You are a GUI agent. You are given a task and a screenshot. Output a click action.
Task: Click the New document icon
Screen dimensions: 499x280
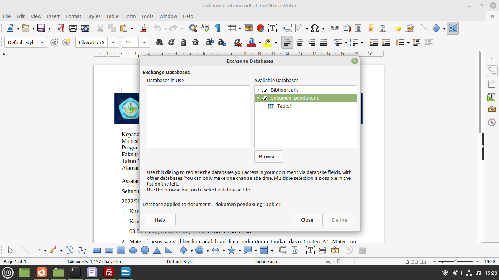coord(10,28)
